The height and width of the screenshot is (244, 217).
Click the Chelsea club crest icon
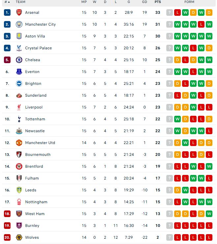(19, 60)
